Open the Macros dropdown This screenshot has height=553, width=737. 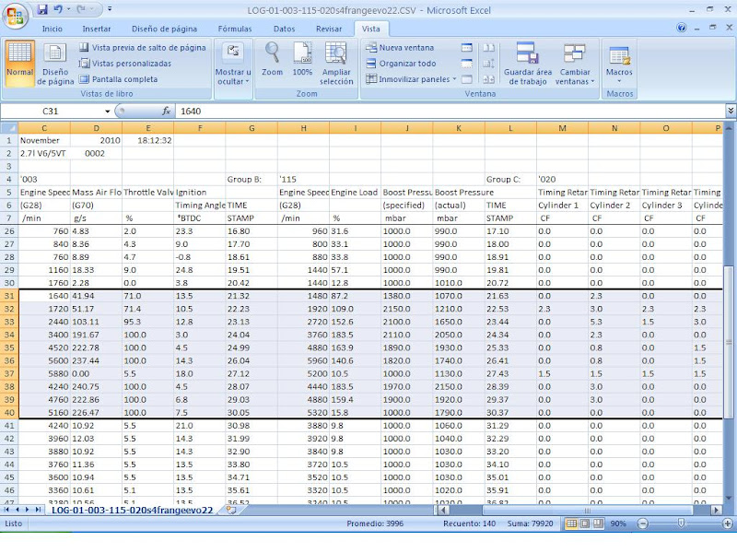[x=619, y=64]
